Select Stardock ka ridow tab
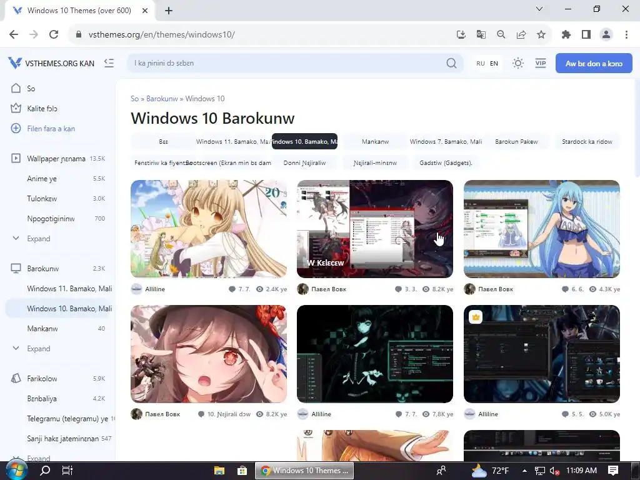Image resolution: width=640 pixels, height=480 pixels. [587, 142]
